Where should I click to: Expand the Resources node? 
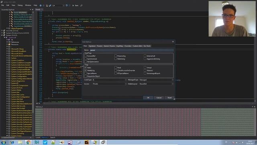pyautogui.click(x=7, y=44)
